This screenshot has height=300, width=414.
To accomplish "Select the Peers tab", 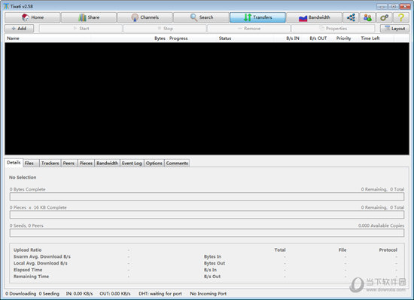I will (69, 163).
